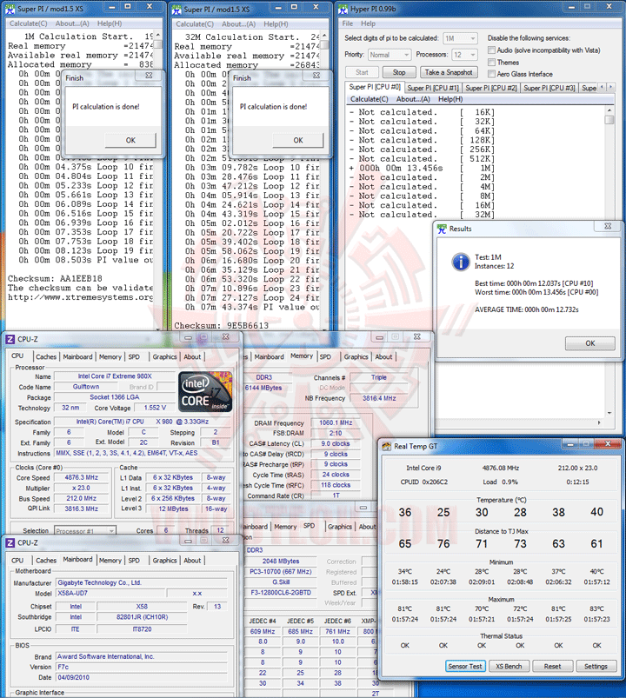Image resolution: width=626 pixels, height=698 pixels.
Task: Click OK in 1M Finish dialog
Action: (x=130, y=140)
